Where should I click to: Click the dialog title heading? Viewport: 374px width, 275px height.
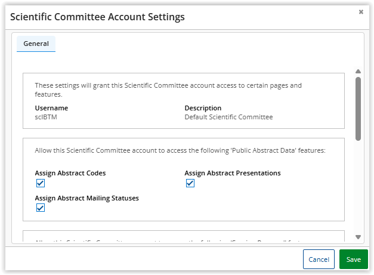click(97, 17)
